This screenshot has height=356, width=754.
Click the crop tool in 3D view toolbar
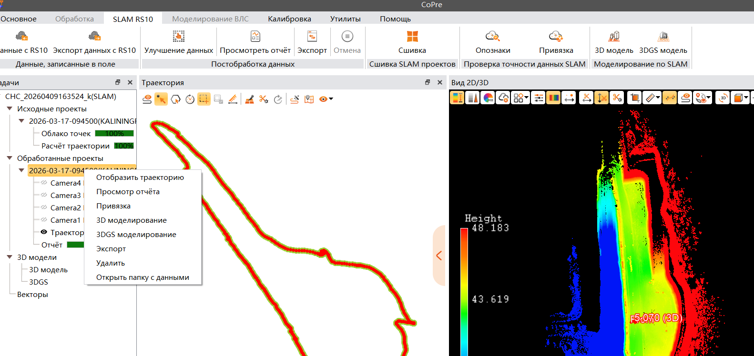coord(634,98)
